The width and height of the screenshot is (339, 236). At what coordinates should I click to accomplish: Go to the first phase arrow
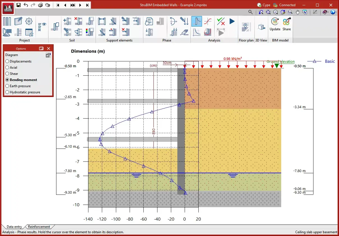[x=58, y=5]
